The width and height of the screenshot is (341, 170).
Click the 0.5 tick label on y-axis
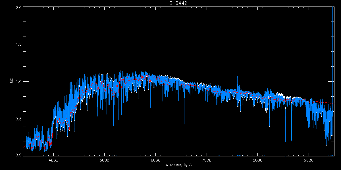[18, 119]
